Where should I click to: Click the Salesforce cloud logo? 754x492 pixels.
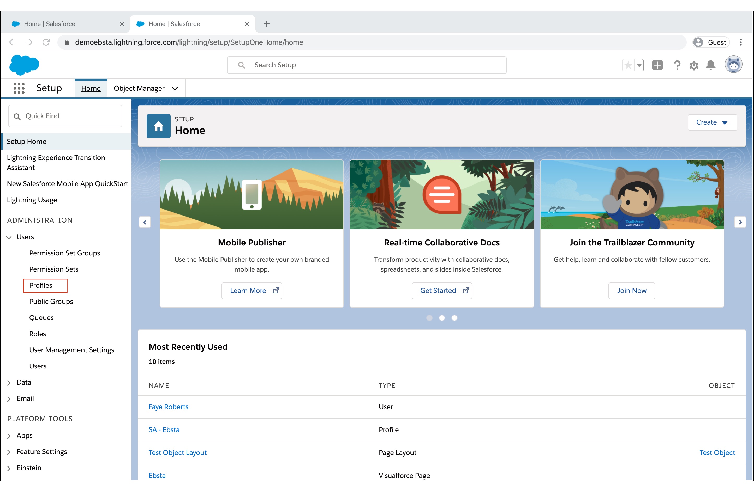tap(25, 65)
